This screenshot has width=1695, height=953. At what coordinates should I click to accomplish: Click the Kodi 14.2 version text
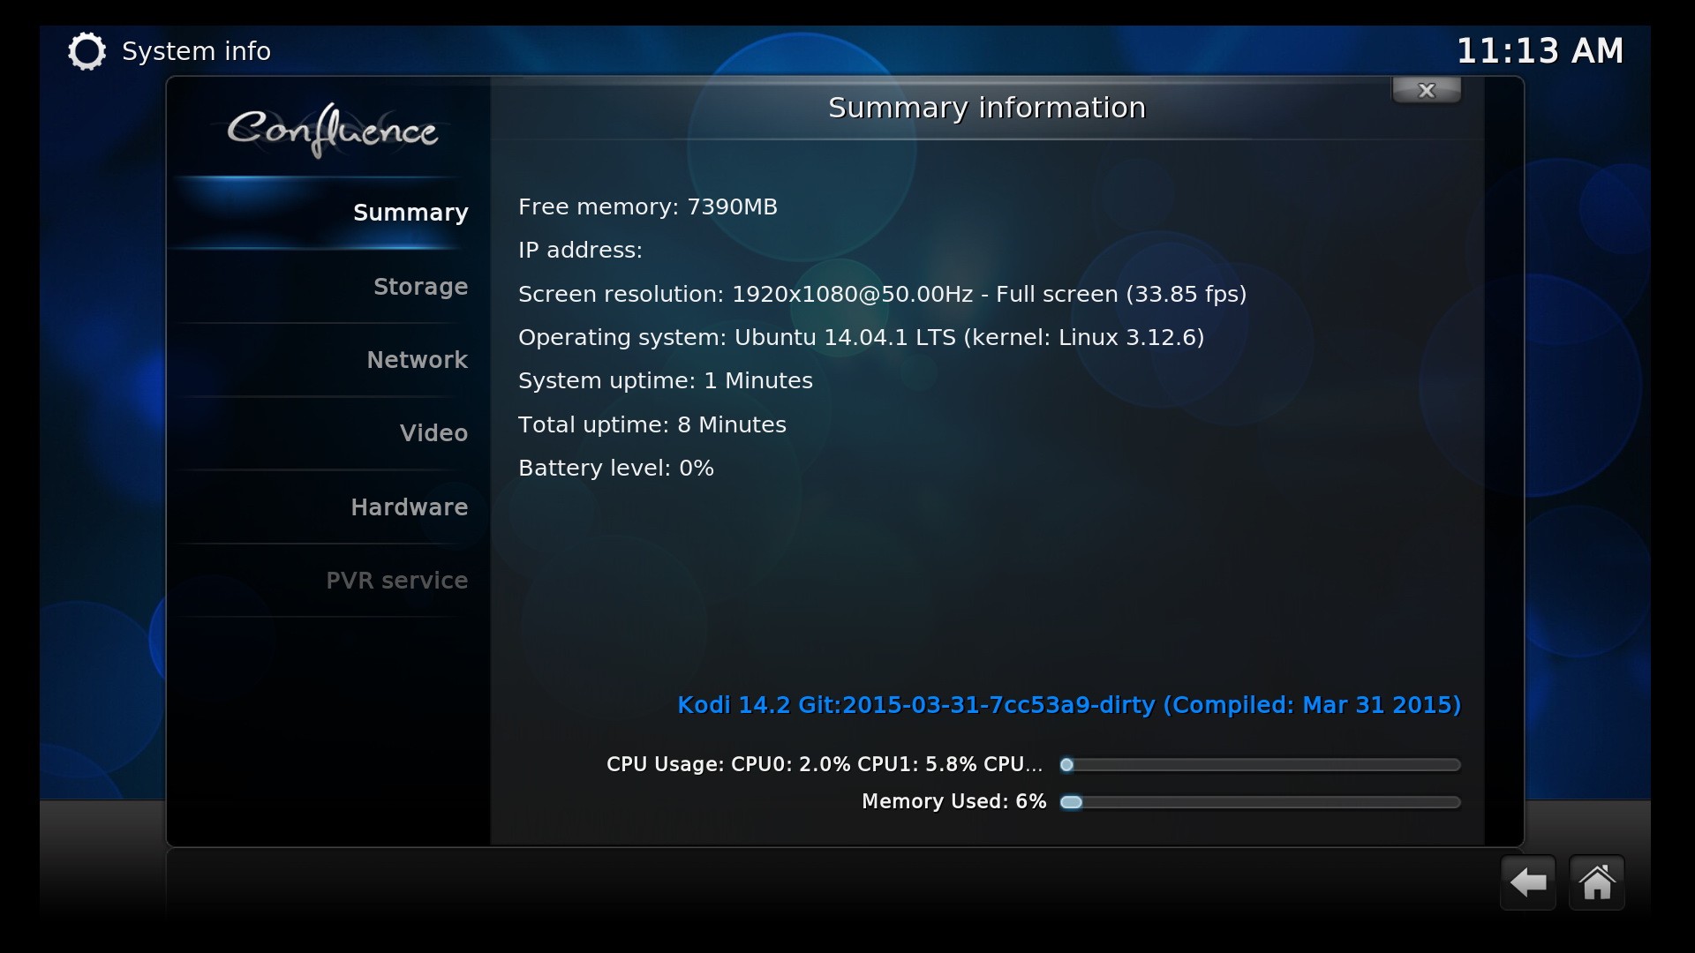pyautogui.click(x=1069, y=705)
